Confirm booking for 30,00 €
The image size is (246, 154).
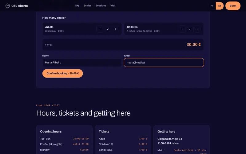pos(63,73)
